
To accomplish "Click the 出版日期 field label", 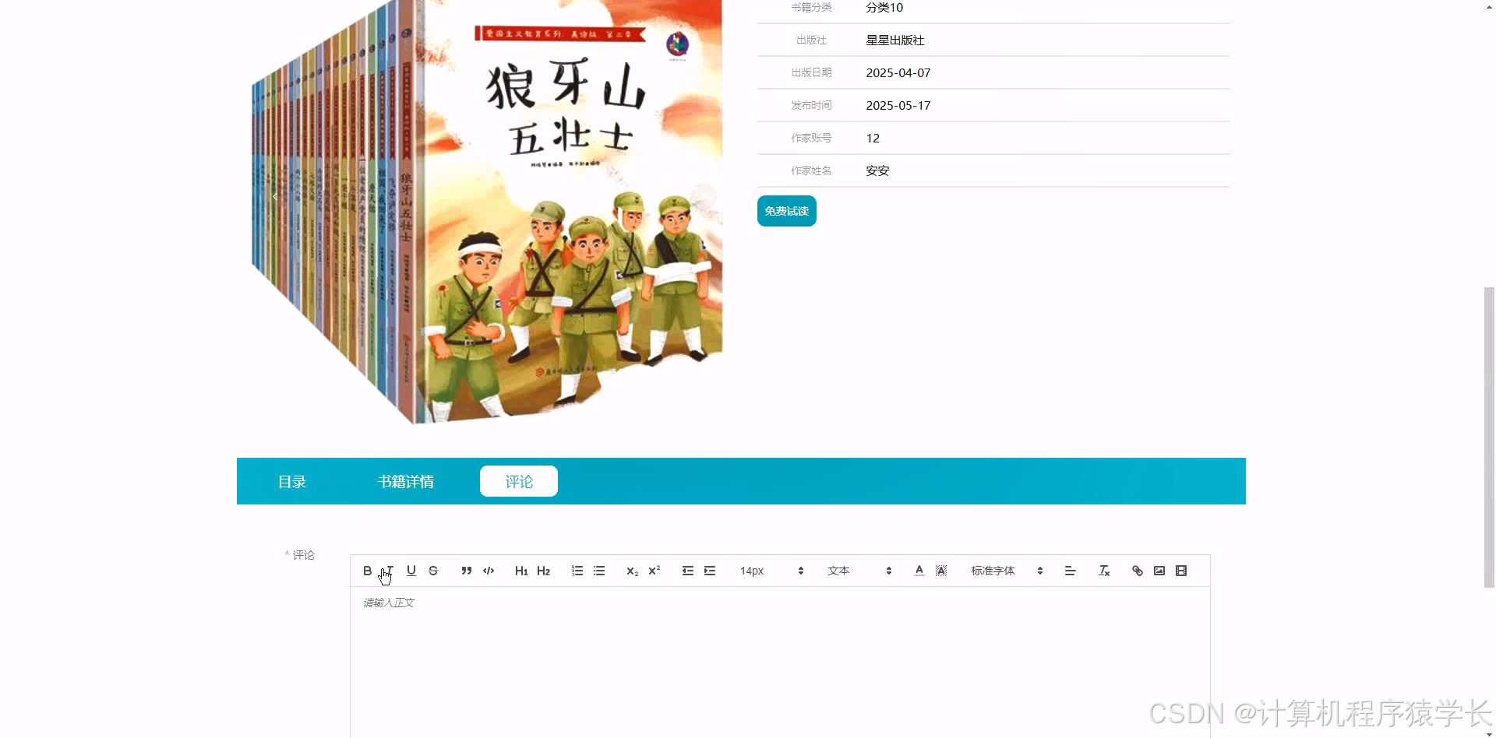I will [811, 72].
